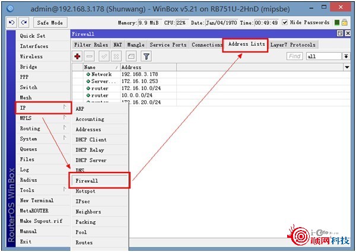Image resolution: width=356 pixels, height=252 pixels.
Task: Open MetaROUTER in the sidebar
Action: (x=43, y=210)
